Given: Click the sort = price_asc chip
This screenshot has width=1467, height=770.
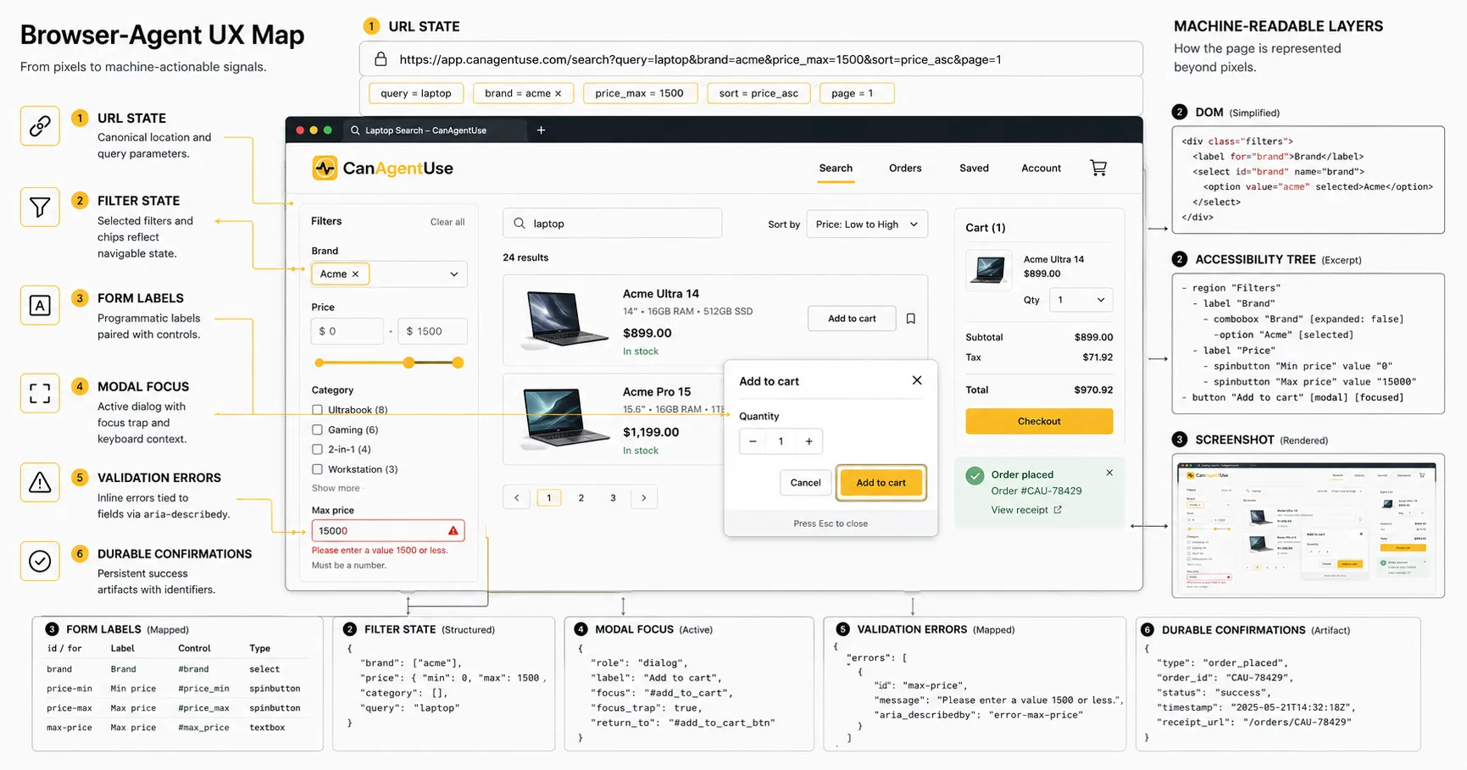Looking at the screenshot, I should coord(759,93).
